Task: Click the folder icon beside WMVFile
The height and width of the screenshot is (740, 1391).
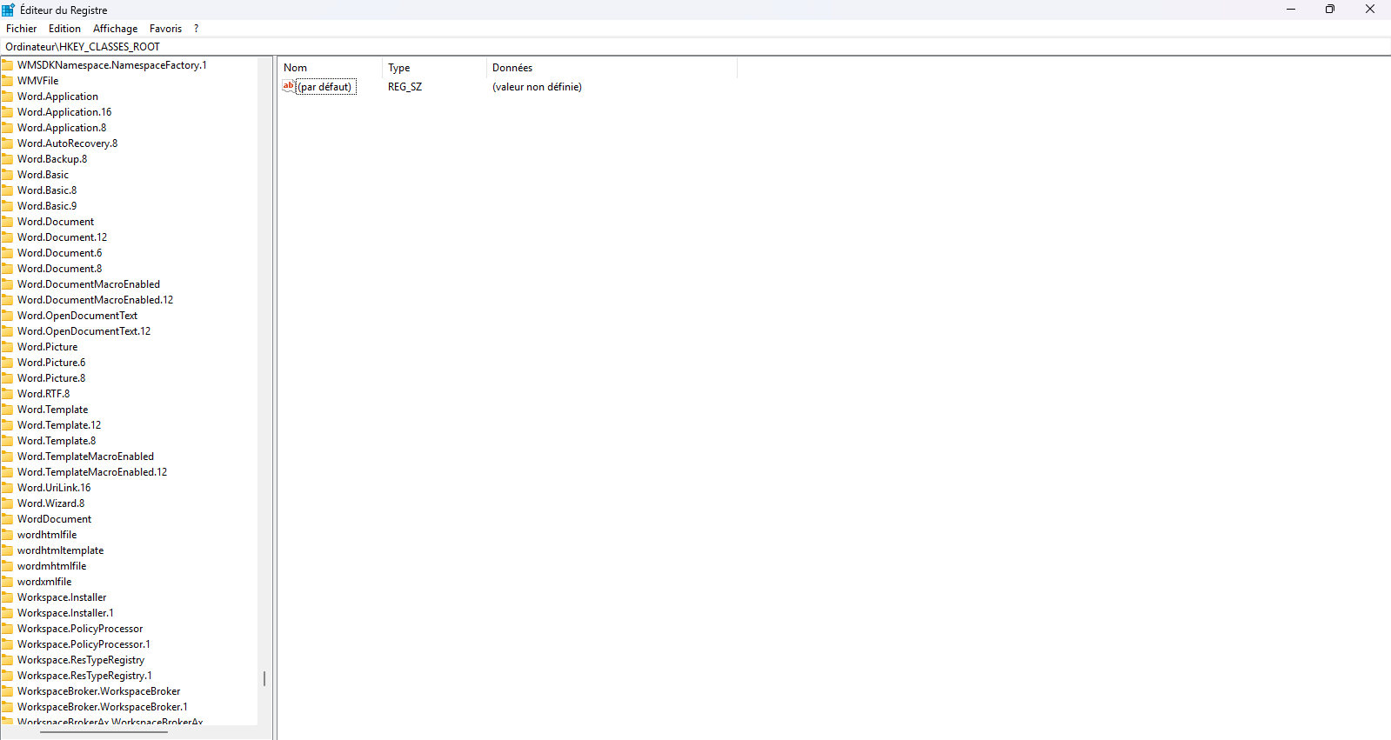Action: click(8, 81)
